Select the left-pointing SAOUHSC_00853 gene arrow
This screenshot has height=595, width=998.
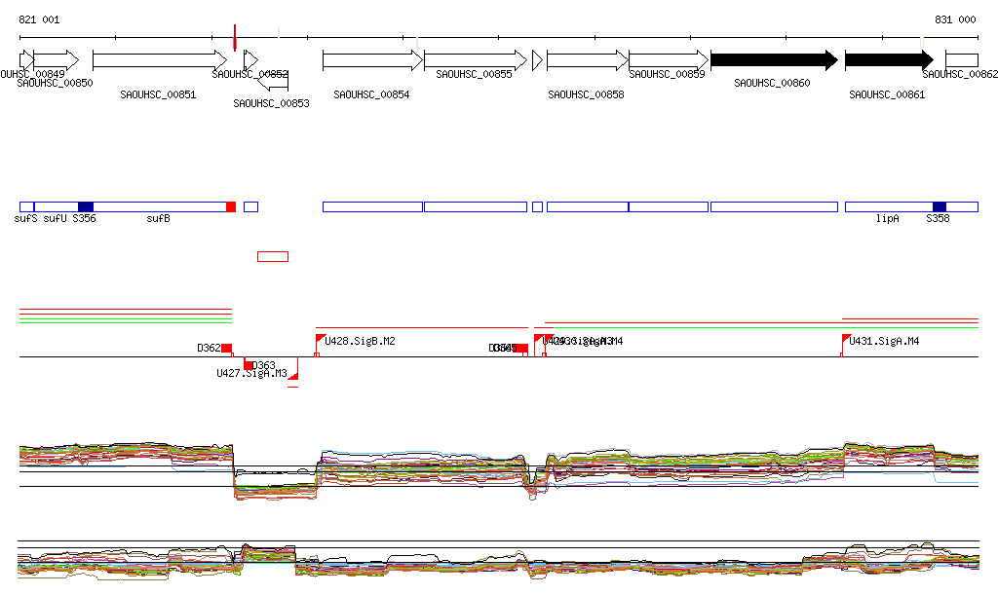pyautogui.click(x=273, y=81)
